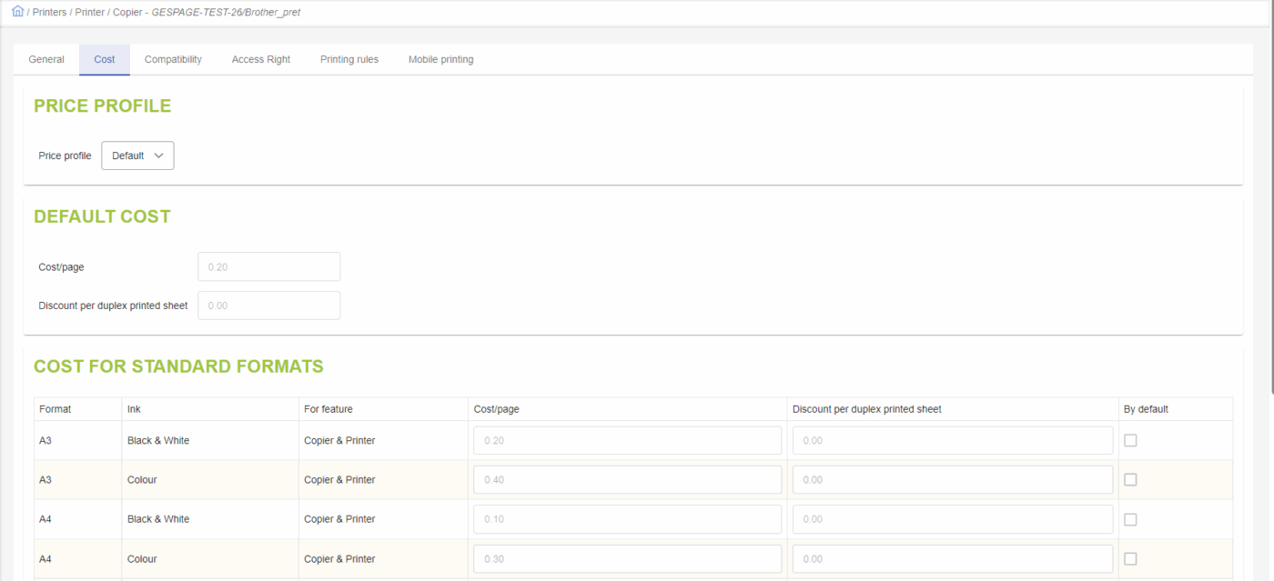Go to the Access Right tab
The image size is (1274, 581).
click(261, 59)
